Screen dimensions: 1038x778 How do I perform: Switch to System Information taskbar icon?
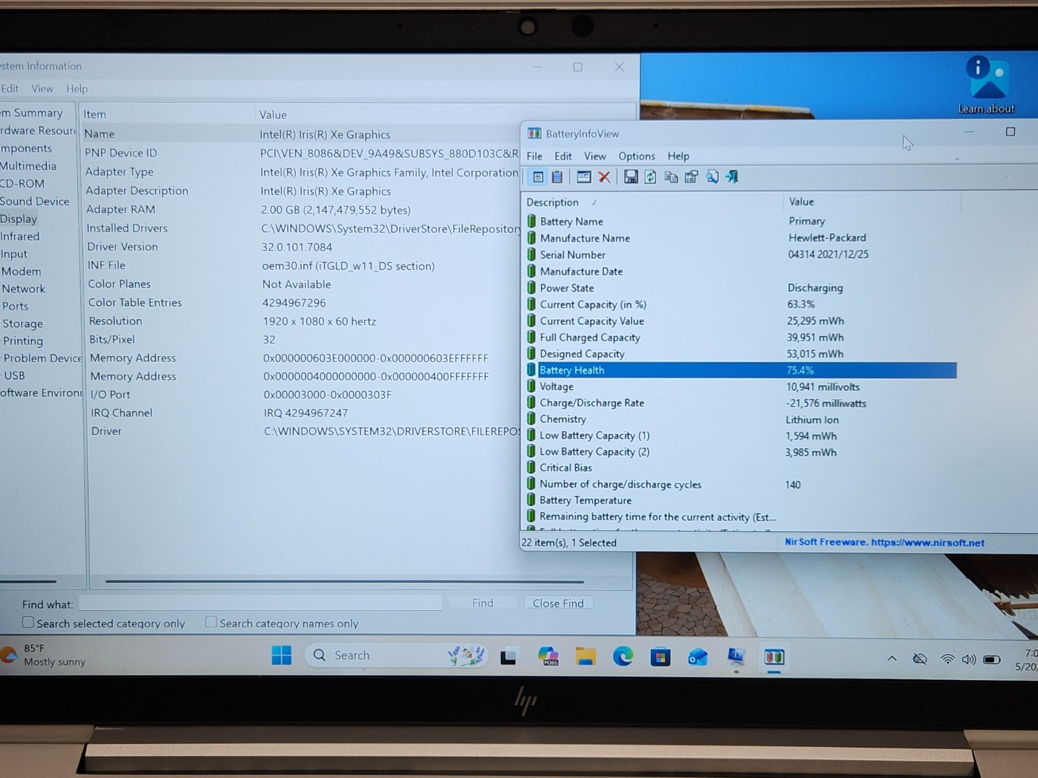(x=736, y=657)
